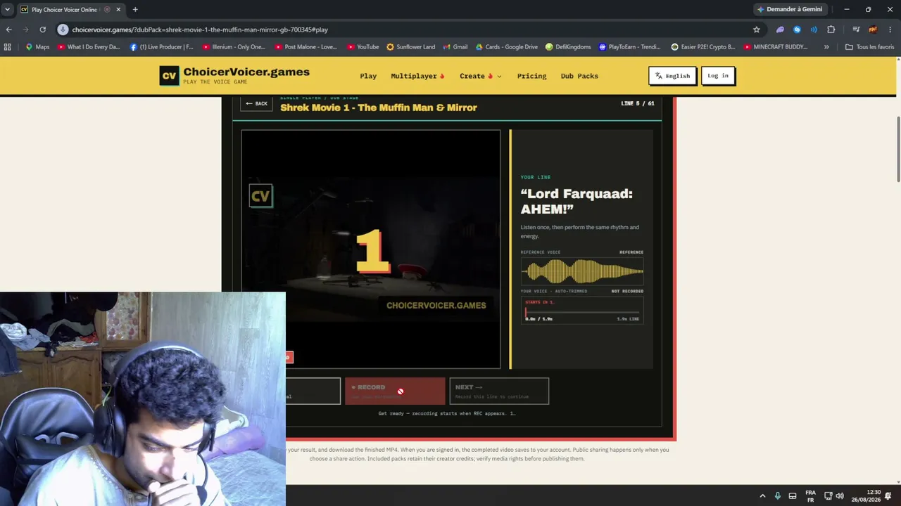Click the browser forward arrow

pos(26,30)
